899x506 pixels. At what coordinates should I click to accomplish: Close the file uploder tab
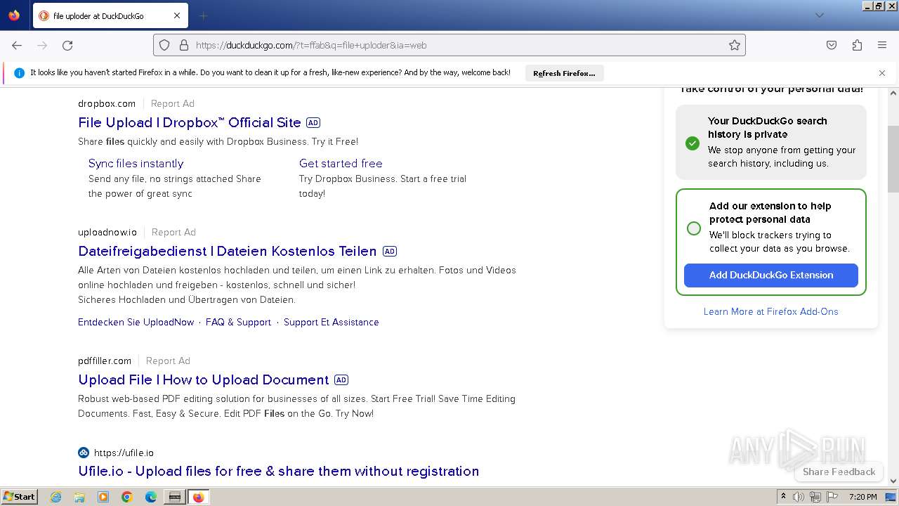pyautogui.click(x=177, y=15)
